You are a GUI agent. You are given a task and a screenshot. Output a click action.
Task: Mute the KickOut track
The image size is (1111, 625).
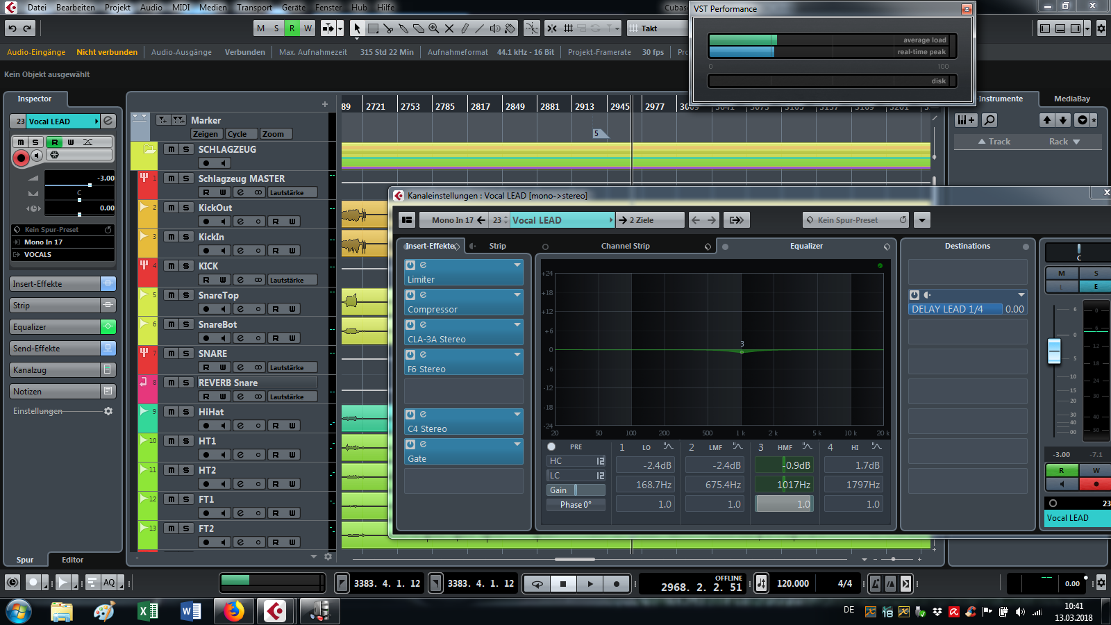[x=171, y=208]
